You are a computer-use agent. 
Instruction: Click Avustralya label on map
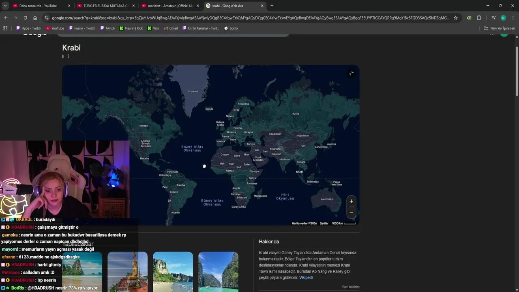click(327, 199)
